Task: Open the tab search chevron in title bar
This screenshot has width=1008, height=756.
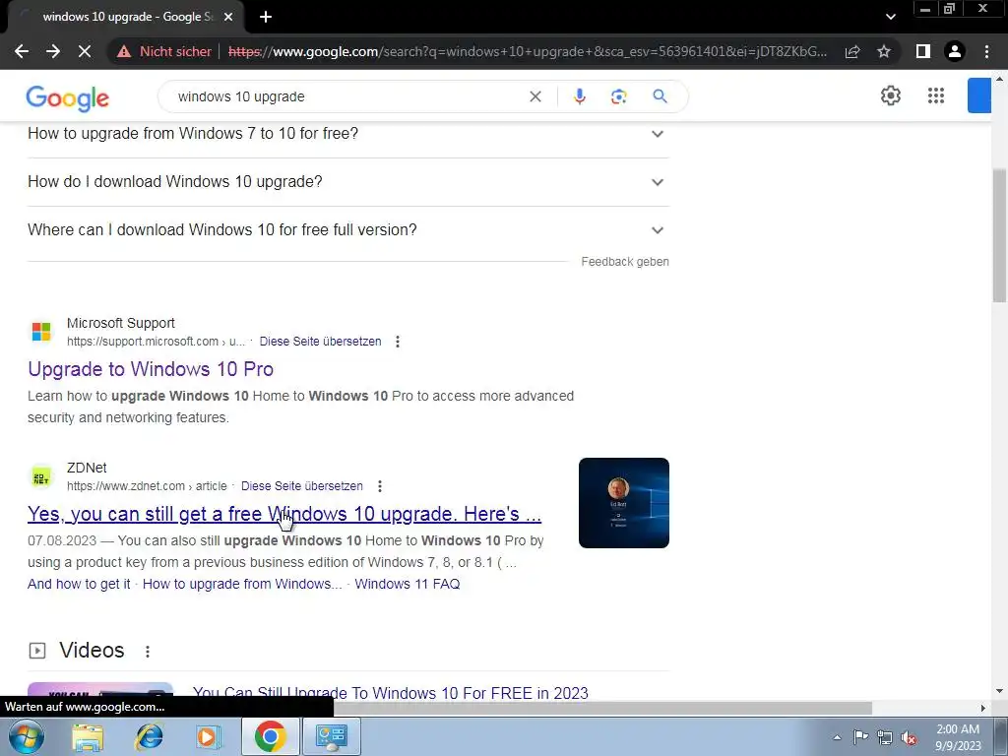Action: (890, 18)
